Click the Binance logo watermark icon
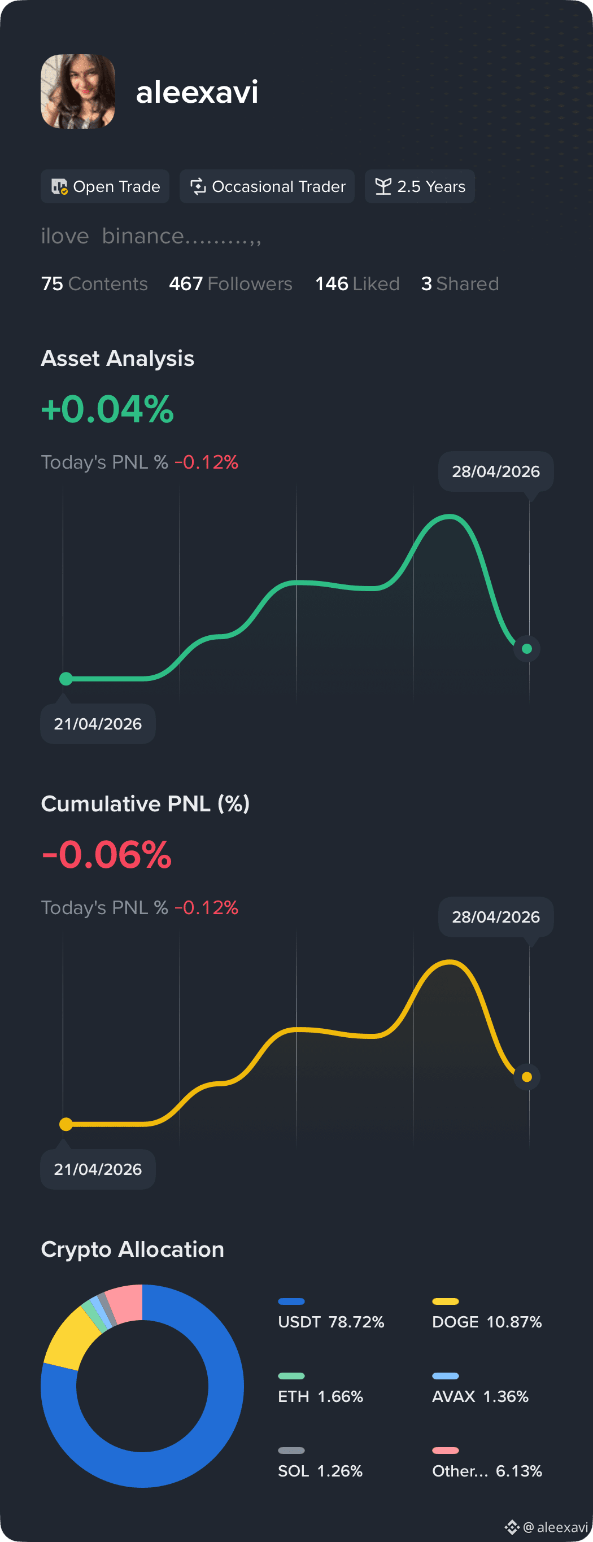Viewport: 593px width, 1542px height. click(512, 1527)
